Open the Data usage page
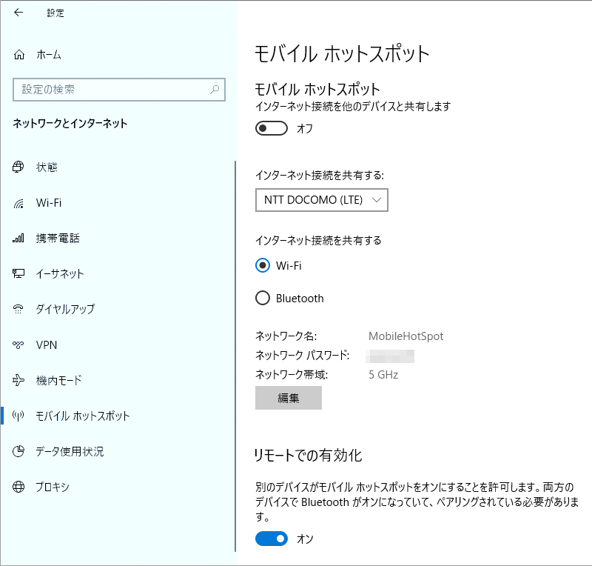This screenshot has height=566, width=592. coord(70,452)
